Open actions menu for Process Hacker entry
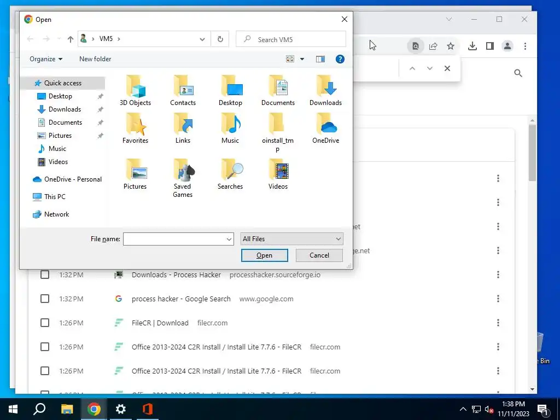 (x=498, y=275)
